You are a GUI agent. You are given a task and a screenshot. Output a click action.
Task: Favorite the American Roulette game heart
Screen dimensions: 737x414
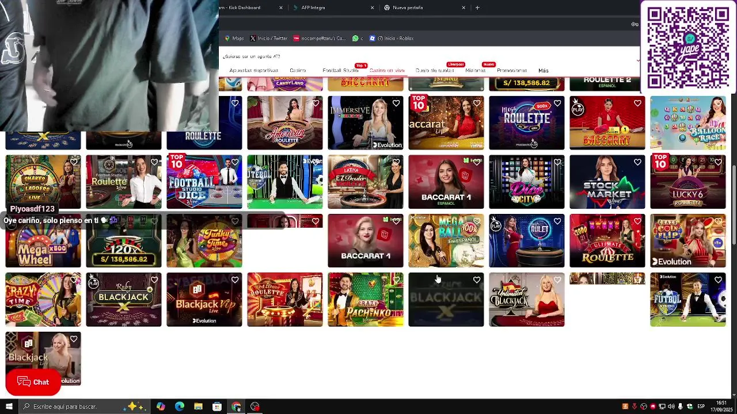coord(316,103)
